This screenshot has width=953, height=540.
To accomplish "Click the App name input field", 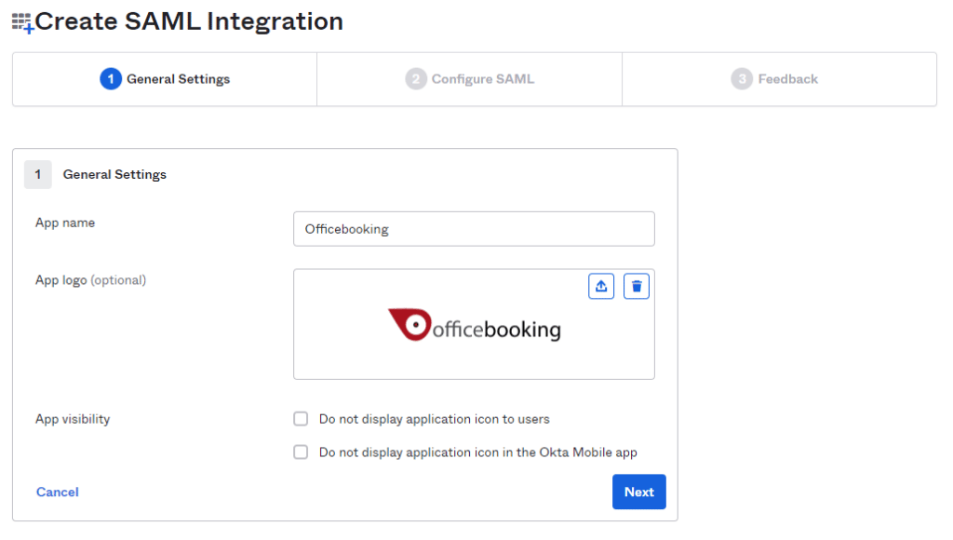I will coord(474,229).
